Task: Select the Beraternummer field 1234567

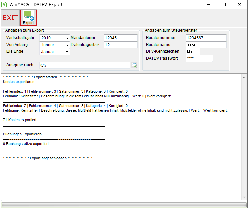Action: 206,38
